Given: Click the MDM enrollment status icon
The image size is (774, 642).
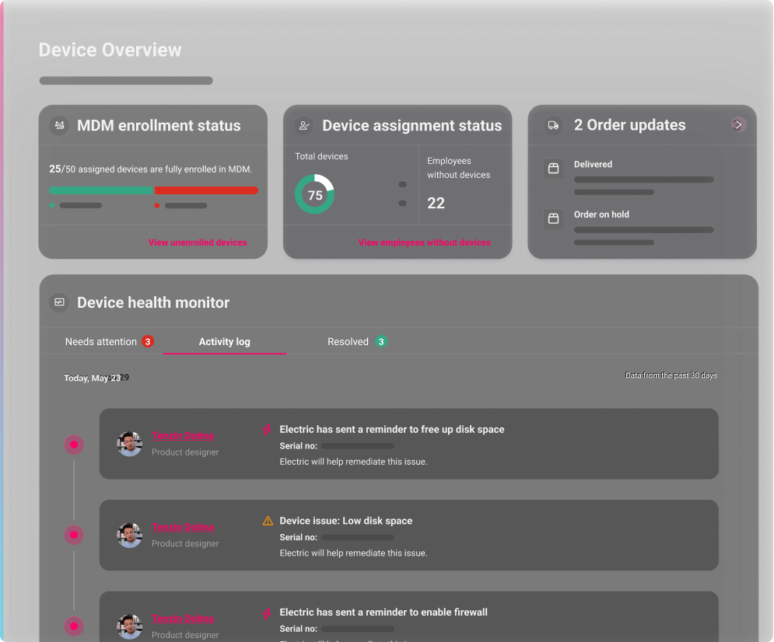Looking at the screenshot, I should pos(59,125).
